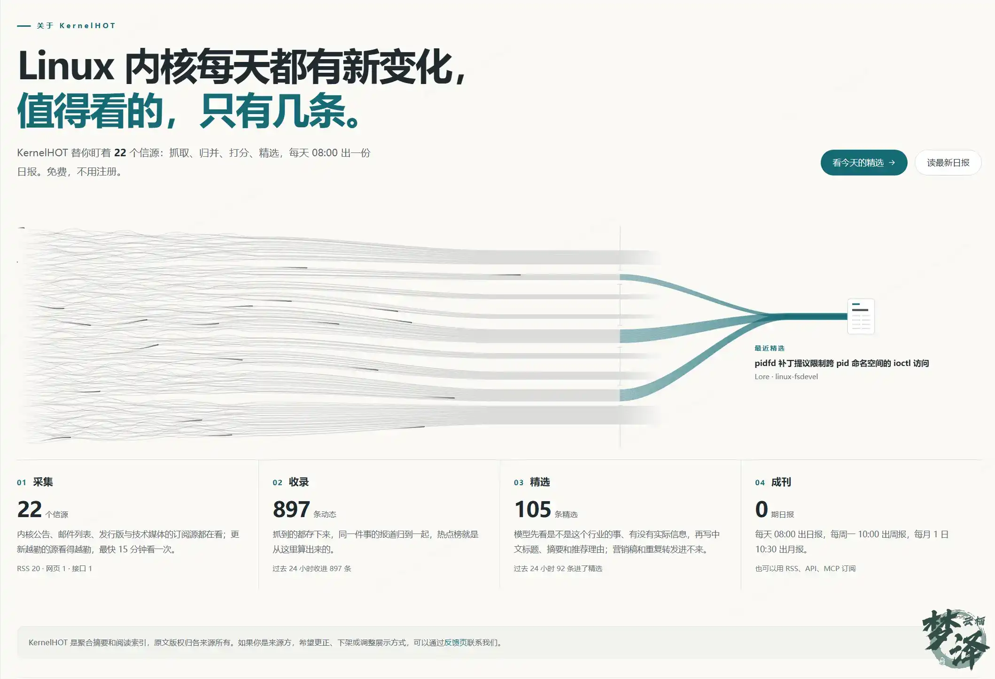Select the 关于 KernelHOT section label
Screen dimensions: 995x679
(x=66, y=26)
